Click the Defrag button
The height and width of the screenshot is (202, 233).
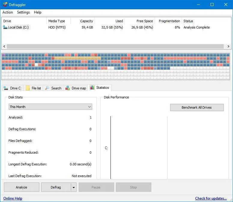click(x=56, y=187)
